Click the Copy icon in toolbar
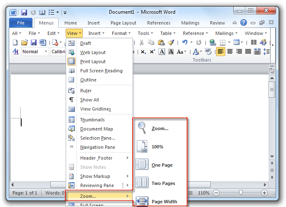 pos(151,42)
